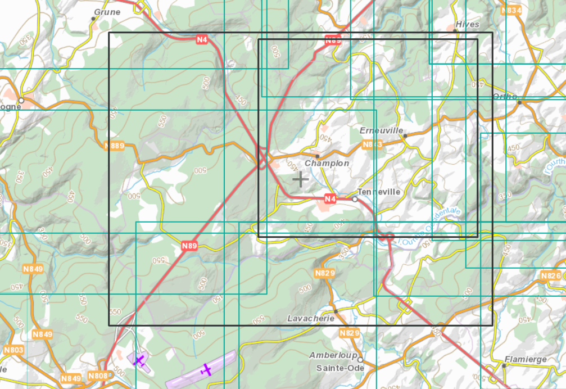Click the Flamierge village dot marker
566x389 pixels.
pyautogui.click(x=504, y=365)
